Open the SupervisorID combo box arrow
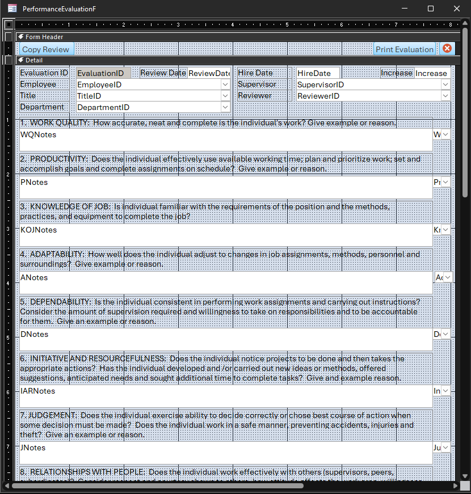The image size is (471, 494). coord(445,85)
